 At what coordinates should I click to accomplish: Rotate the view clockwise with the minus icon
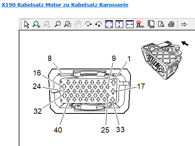click(x=88, y=24)
